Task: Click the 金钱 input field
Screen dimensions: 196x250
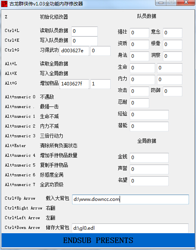Action: point(149,158)
